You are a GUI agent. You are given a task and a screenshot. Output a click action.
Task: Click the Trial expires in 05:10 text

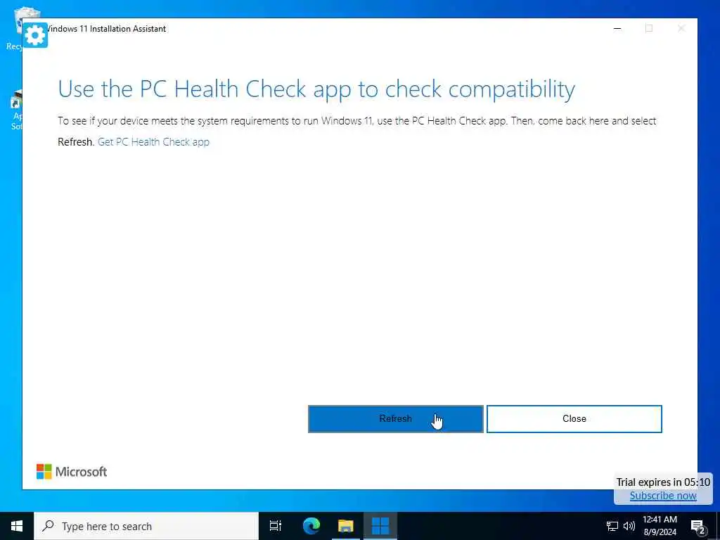663,482
